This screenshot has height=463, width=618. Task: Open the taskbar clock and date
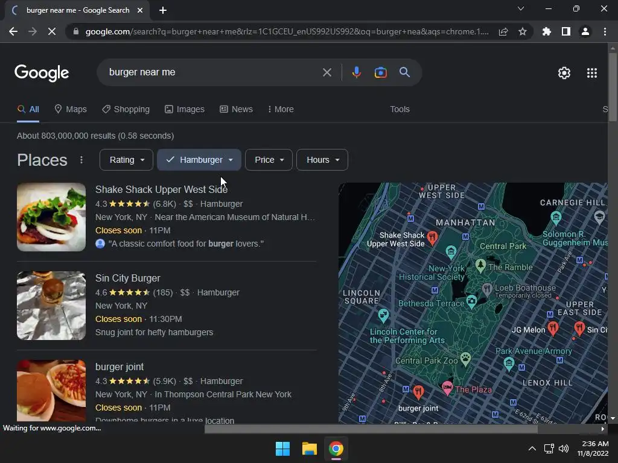coord(593,449)
